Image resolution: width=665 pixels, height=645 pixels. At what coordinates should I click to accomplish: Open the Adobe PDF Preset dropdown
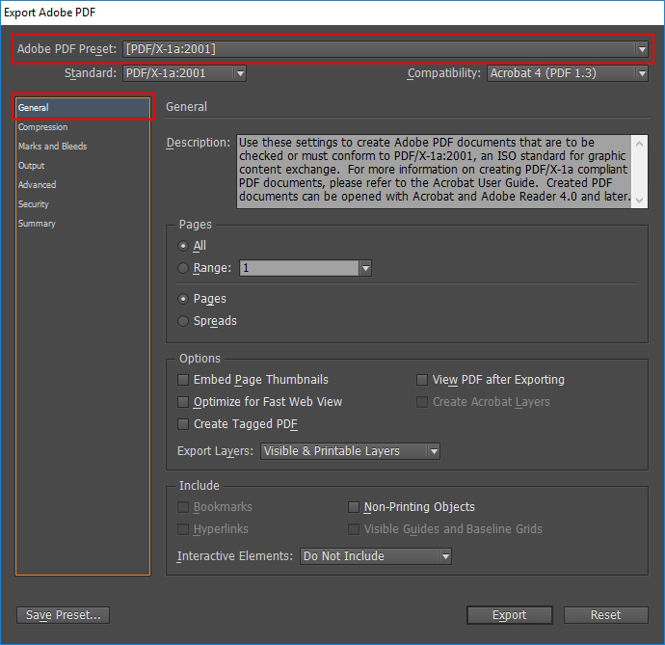tap(386, 49)
